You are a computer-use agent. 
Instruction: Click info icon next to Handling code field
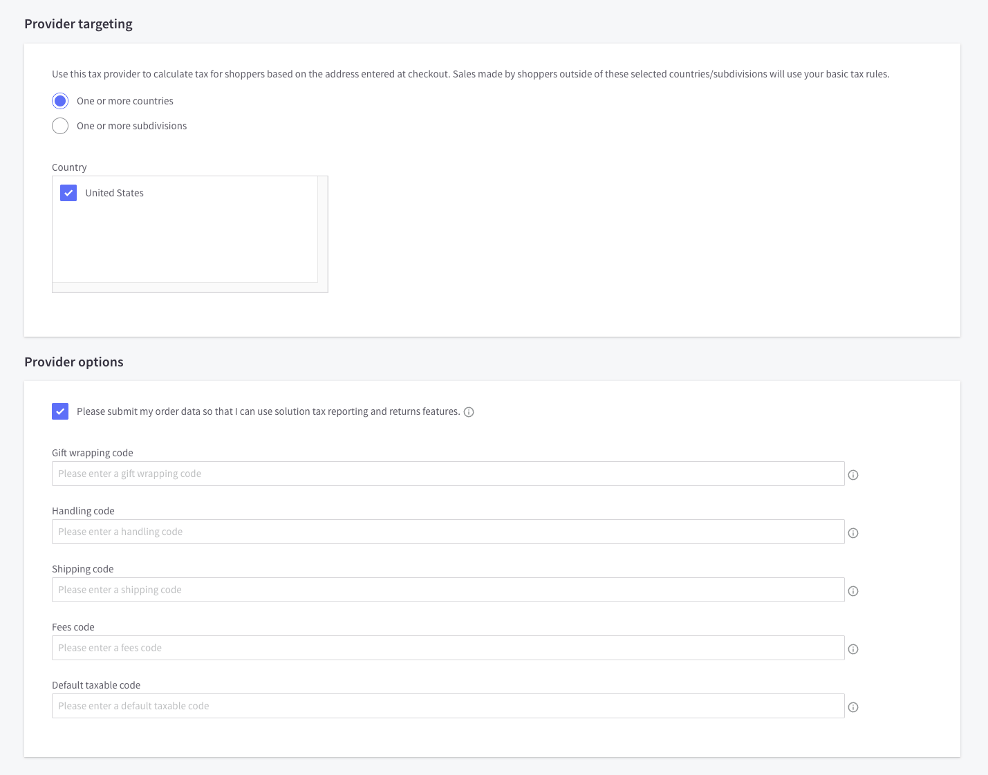tap(853, 533)
